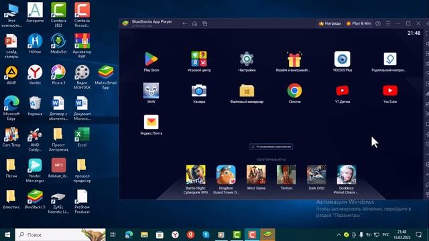Open the YT Детям app
The image size is (429, 241).
(342, 91)
